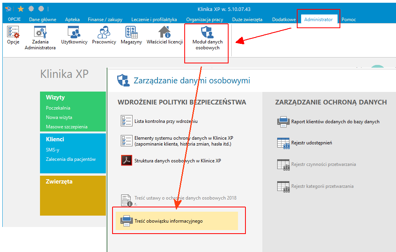Click document icon for Treść ustawy
Image resolution: width=396 pixels, height=252 pixels.
click(127, 201)
